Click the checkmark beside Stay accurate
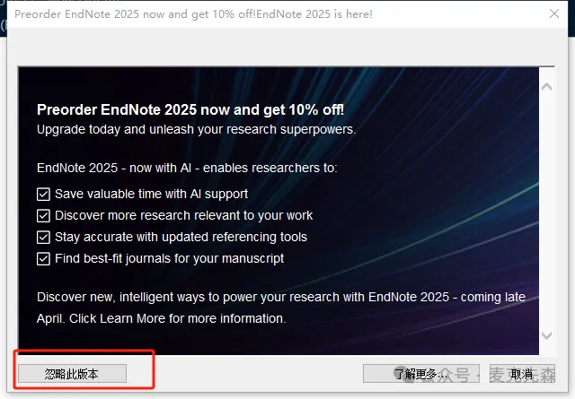575x399 pixels. click(x=43, y=238)
